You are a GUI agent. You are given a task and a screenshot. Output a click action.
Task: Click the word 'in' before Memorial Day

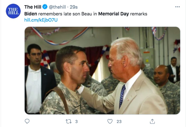pyautogui.click(x=95, y=14)
